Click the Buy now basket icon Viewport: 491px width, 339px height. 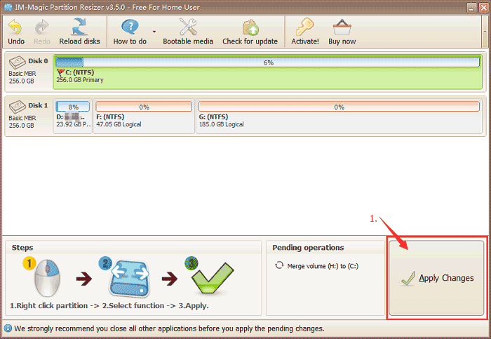tap(342, 27)
